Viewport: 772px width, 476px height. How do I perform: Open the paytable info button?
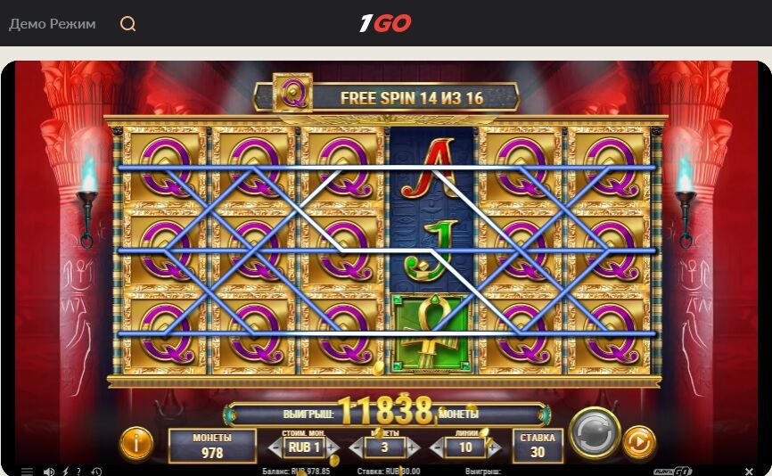tap(136, 442)
